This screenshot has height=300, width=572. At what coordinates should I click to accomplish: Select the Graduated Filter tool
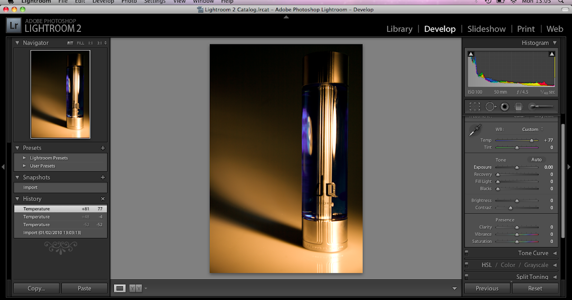(519, 107)
